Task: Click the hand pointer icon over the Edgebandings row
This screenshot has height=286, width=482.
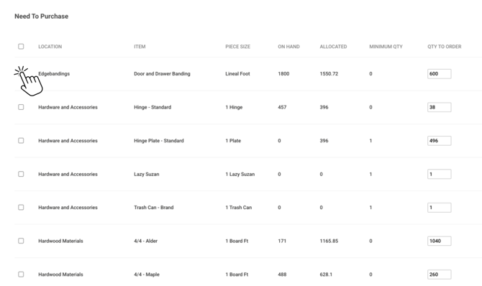Action: (29, 80)
